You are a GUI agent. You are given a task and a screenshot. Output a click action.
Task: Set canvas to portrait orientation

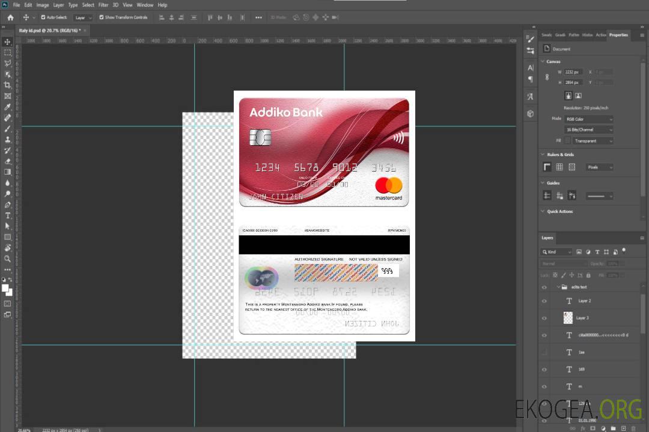click(x=568, y=96)
